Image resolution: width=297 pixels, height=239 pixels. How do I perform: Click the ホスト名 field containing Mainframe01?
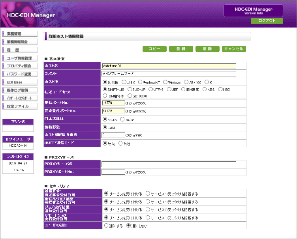pos(169,66)
